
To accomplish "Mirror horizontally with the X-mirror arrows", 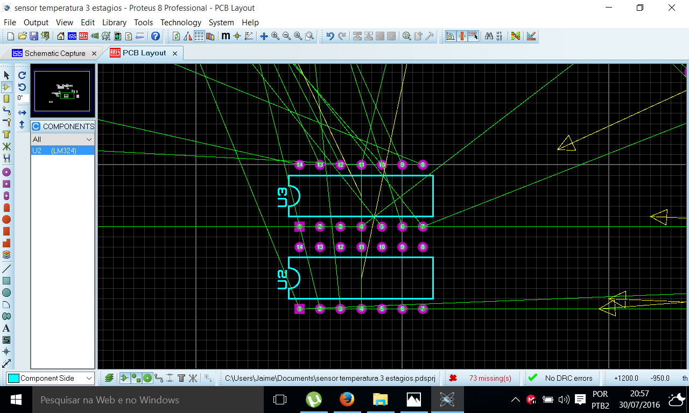I will click(22, 112).
